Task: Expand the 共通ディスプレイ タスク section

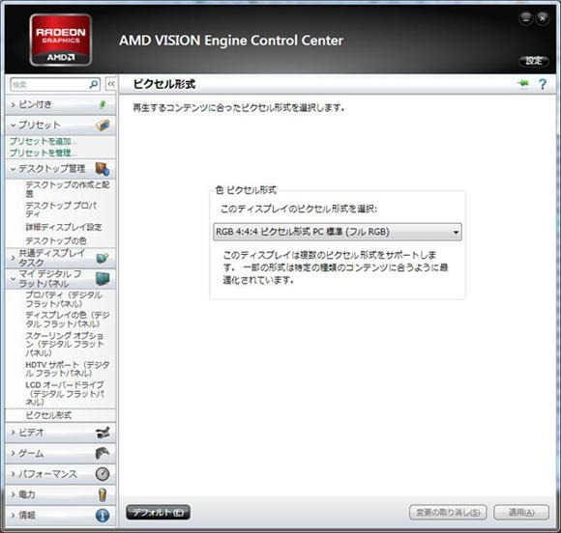Action: click(x=14, y=258)
